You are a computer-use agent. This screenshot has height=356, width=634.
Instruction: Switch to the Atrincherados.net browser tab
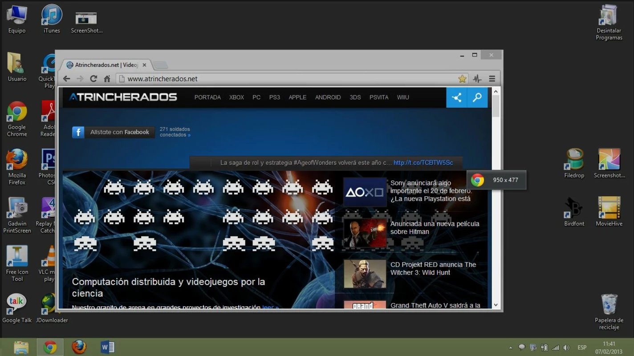point(106,65)
